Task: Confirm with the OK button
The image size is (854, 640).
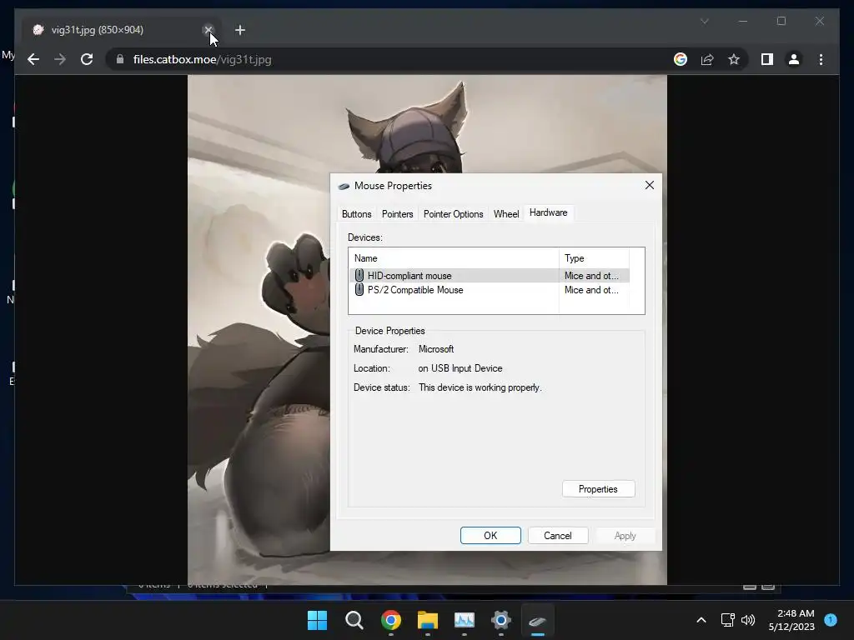Action: click(x=490, y=536)
